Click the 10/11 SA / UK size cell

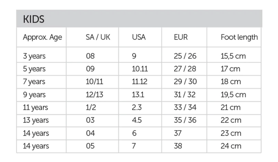point(94,82)
